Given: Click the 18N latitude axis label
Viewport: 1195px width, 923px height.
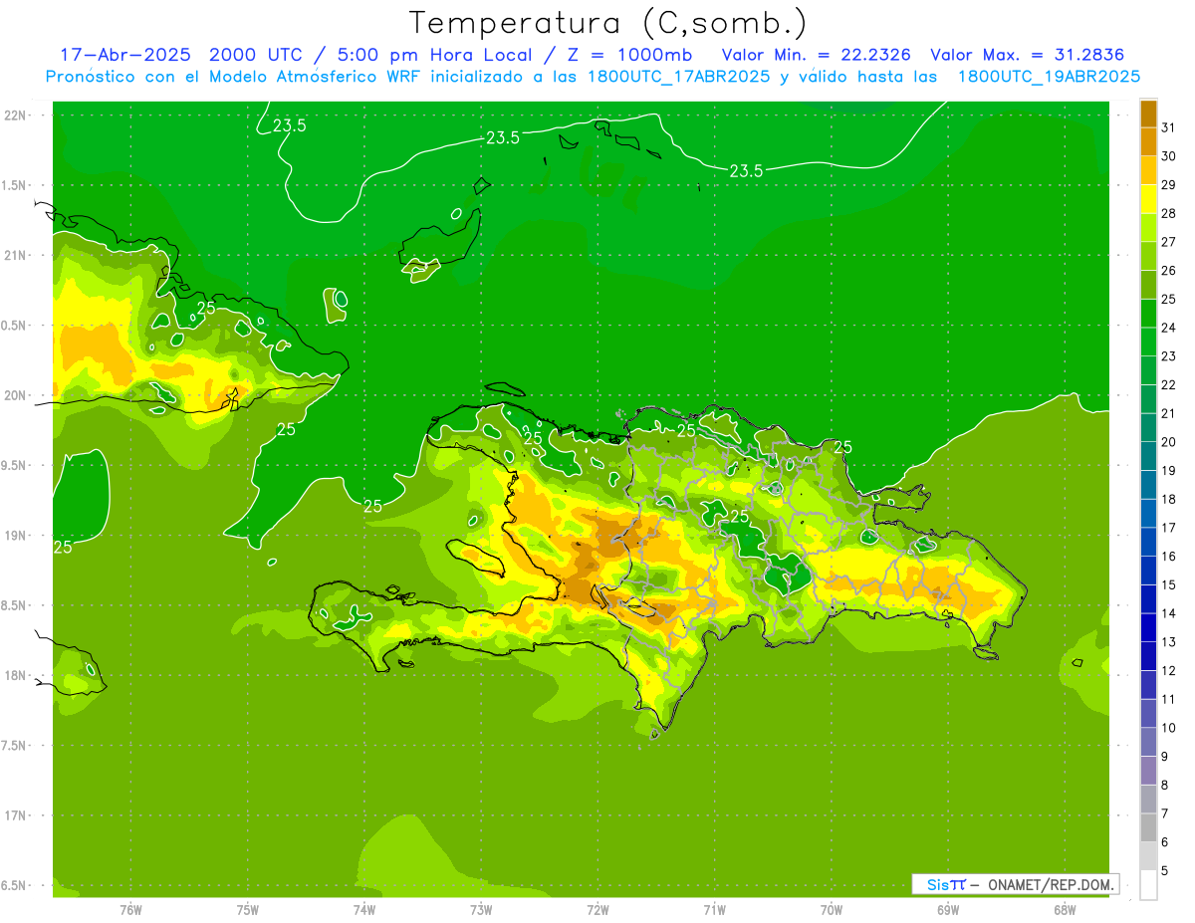Looking at the screenshot, I should click(x=15, y=675).
